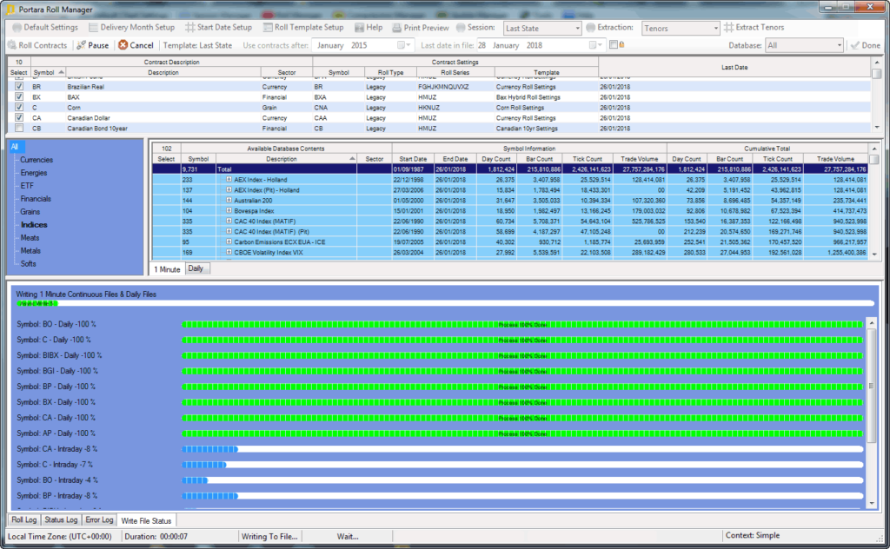The height and width of the screenshot is (549, 890).
Task: Open the Use contracts after date picker
Action: [x=404, y=45]
